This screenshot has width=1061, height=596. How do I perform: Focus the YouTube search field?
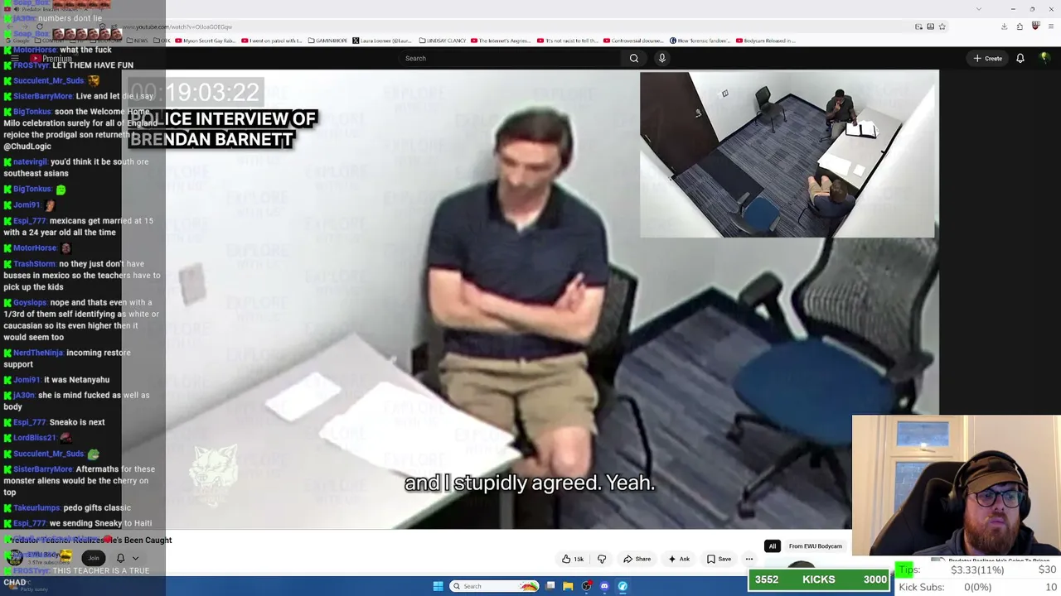coord(511,58)
